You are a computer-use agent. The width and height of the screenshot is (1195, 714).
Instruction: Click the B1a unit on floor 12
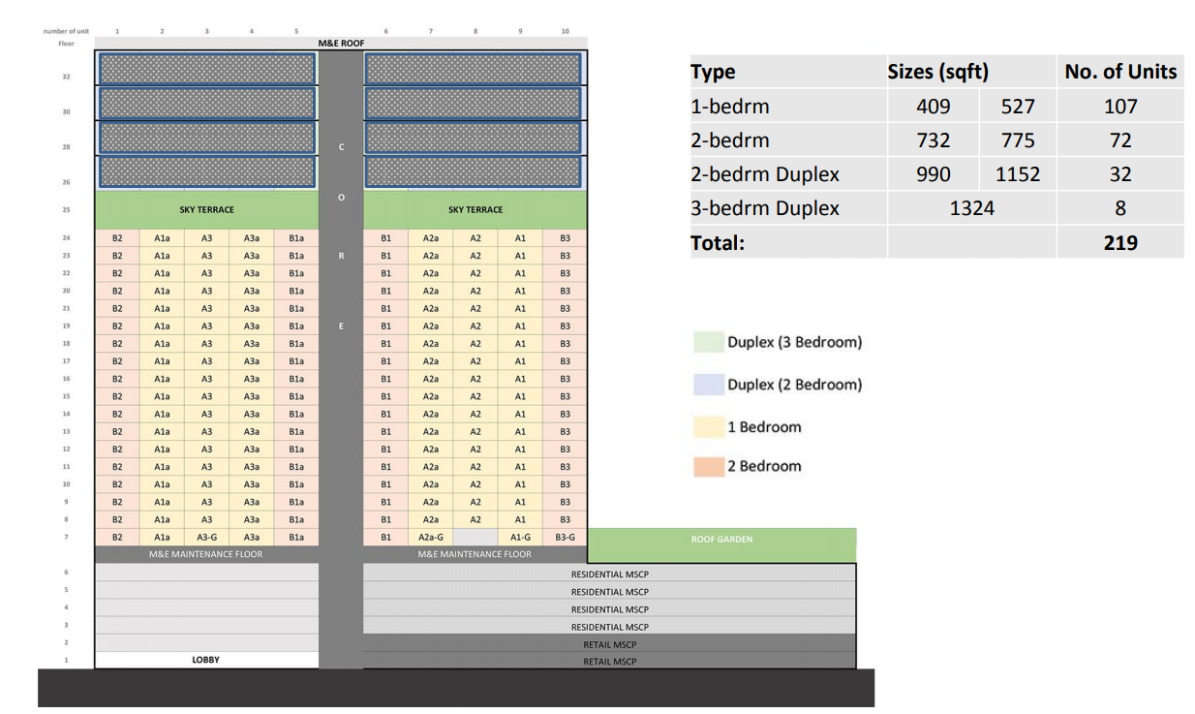pos(296,449)
